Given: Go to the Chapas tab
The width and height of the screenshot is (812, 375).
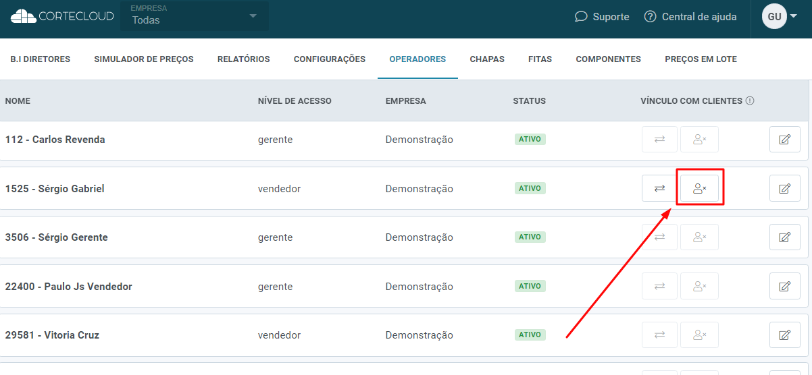Looking at the screenshot, I should [x=487, y=59].
